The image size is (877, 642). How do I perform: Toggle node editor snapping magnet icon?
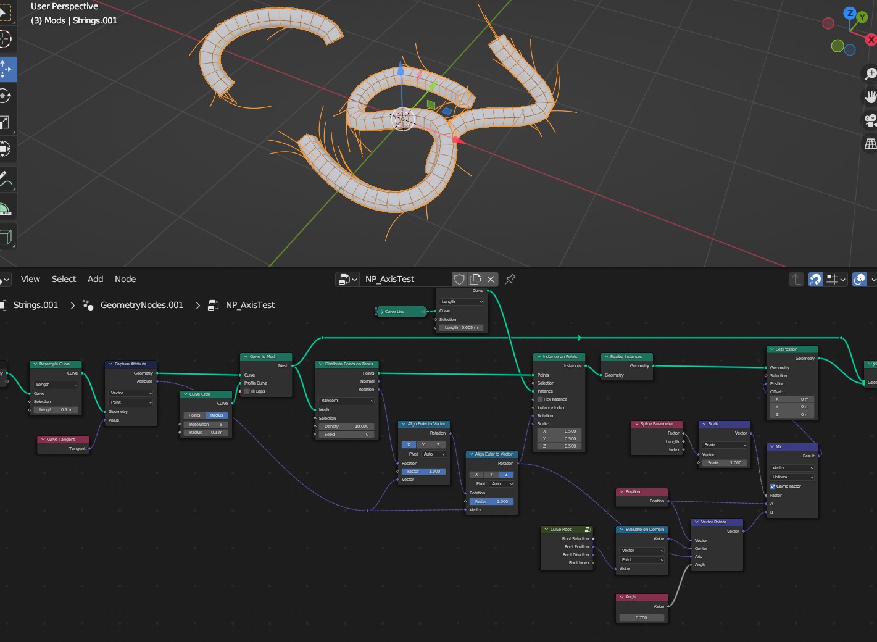tap(815, 280)
